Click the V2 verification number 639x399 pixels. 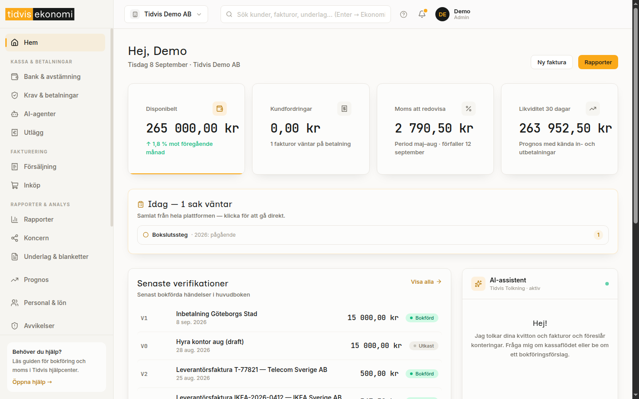tap(144, 374)
